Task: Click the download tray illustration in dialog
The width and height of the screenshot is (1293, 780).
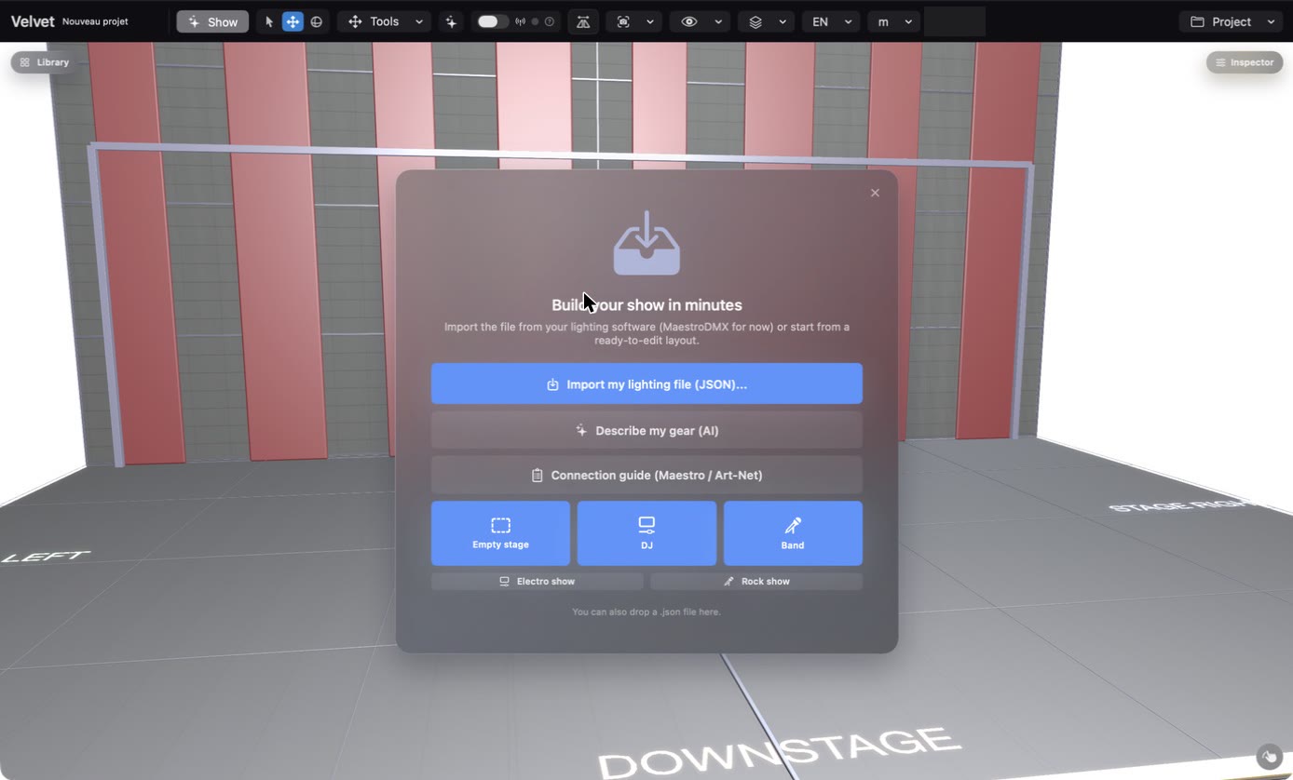Action: pyautogui.click(x=646, y=244)
